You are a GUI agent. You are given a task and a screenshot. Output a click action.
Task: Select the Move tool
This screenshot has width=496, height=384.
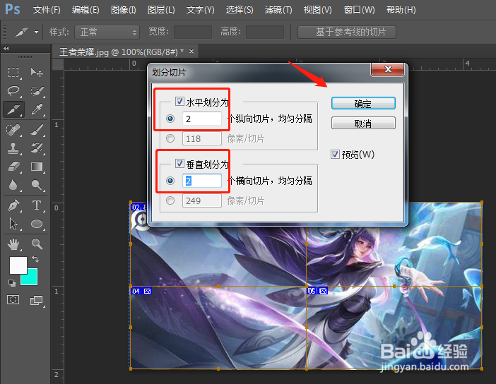(37, 73)
